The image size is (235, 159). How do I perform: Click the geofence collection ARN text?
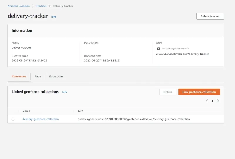pyautogui.click(x=134, y=119)
